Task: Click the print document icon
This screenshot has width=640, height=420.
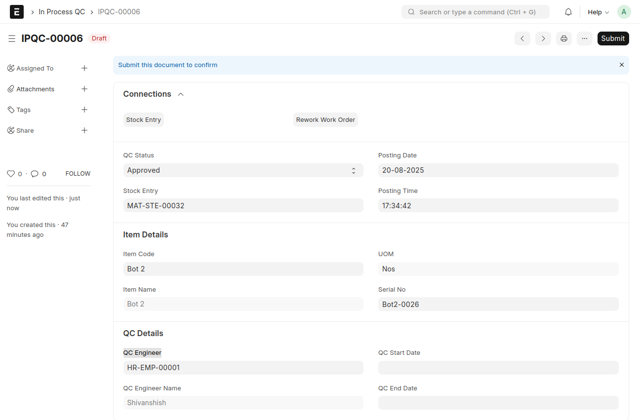Action: pos(564,38)
